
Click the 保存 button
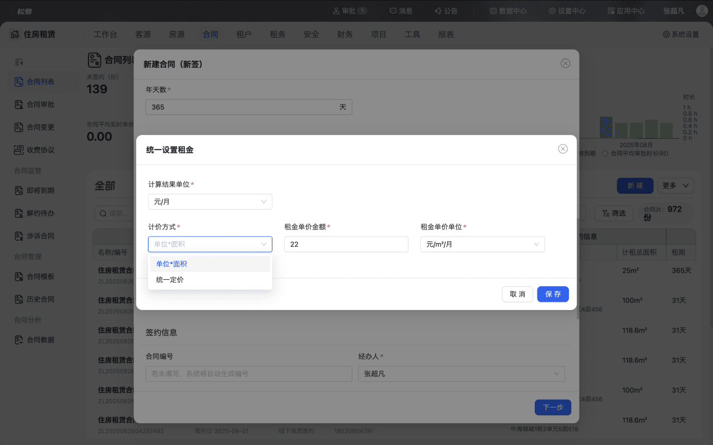click(553, 294)
